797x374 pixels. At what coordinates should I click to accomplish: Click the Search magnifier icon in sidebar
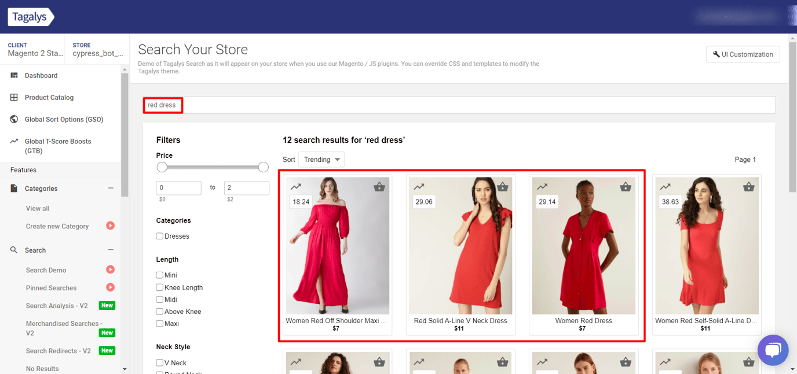[14, 250]
